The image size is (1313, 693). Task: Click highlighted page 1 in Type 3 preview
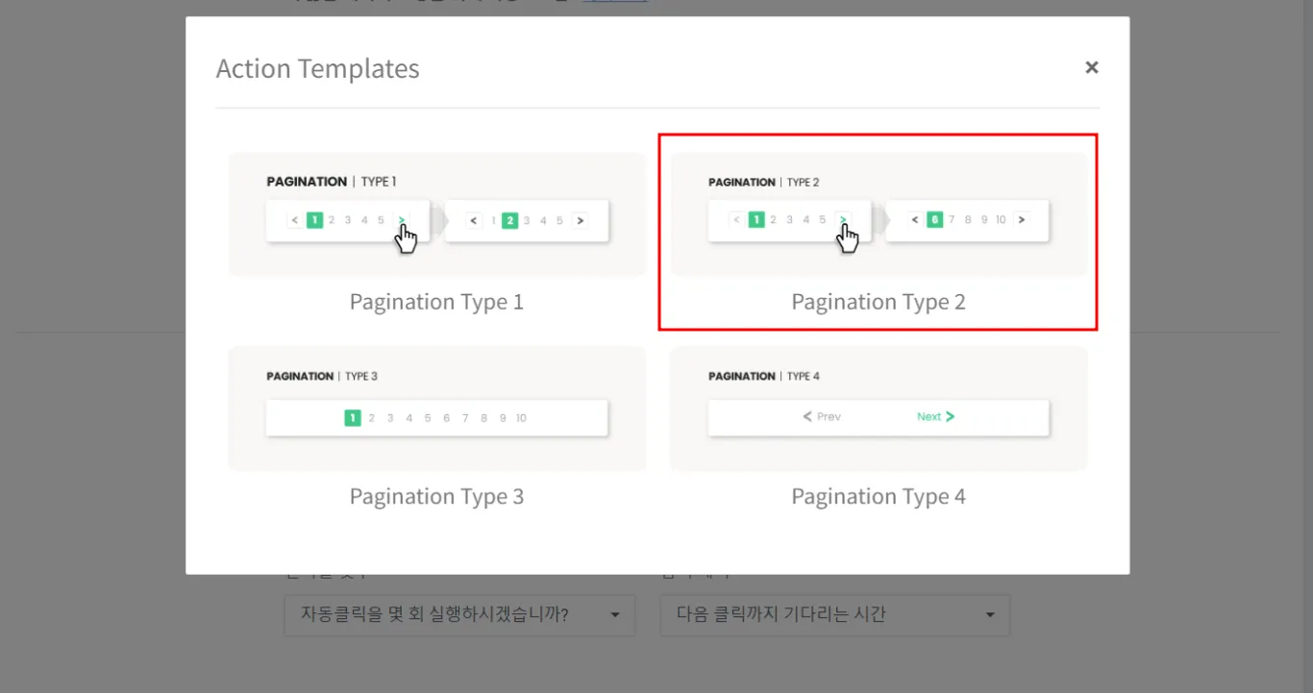coord(353,418)
